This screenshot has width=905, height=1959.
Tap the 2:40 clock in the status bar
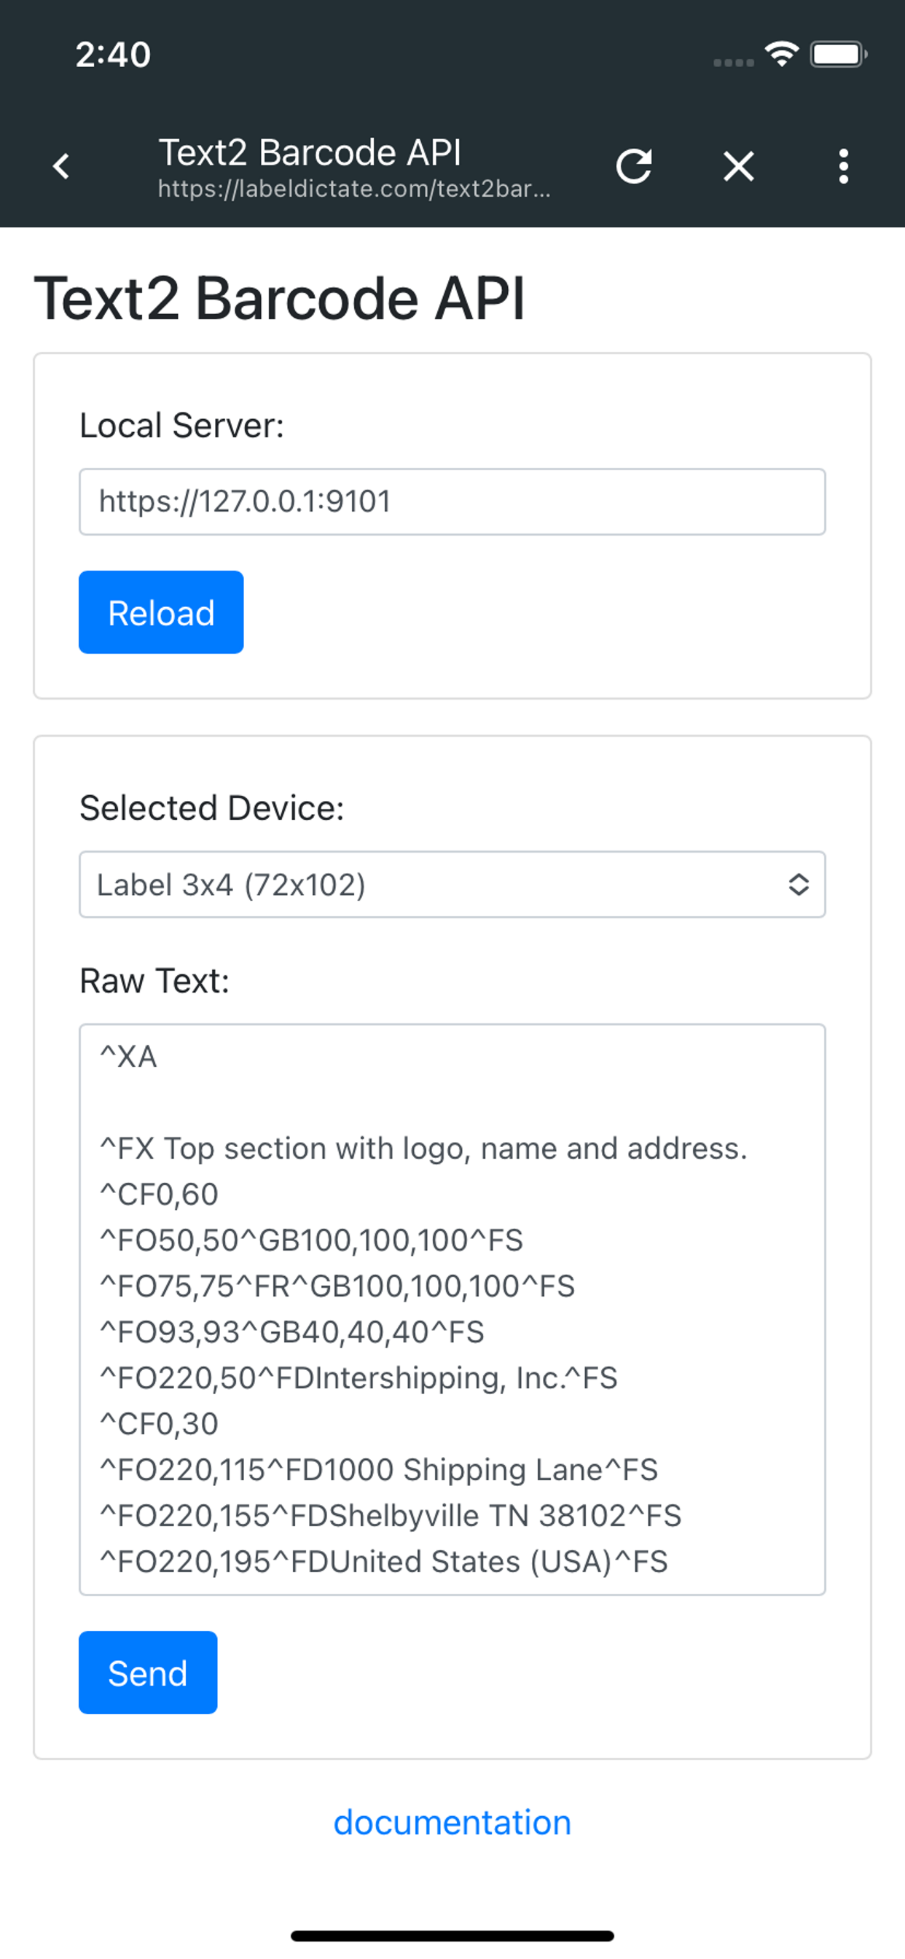114,55
